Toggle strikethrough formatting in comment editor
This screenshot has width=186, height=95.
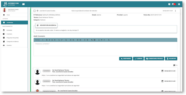[x=55, y=40]
